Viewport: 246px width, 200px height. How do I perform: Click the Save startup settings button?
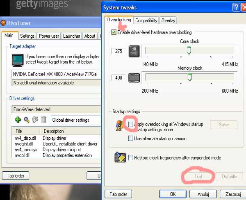click(223, 125)
